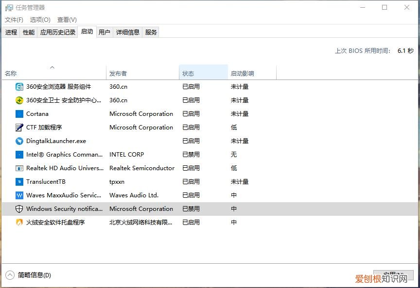Switch to the 性能 tab

(29, 32)
